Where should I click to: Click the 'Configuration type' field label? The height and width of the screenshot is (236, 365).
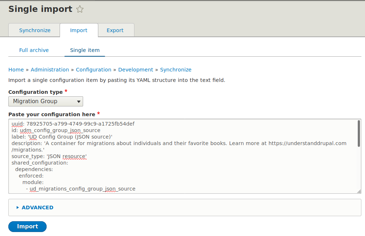pos(35,92)
